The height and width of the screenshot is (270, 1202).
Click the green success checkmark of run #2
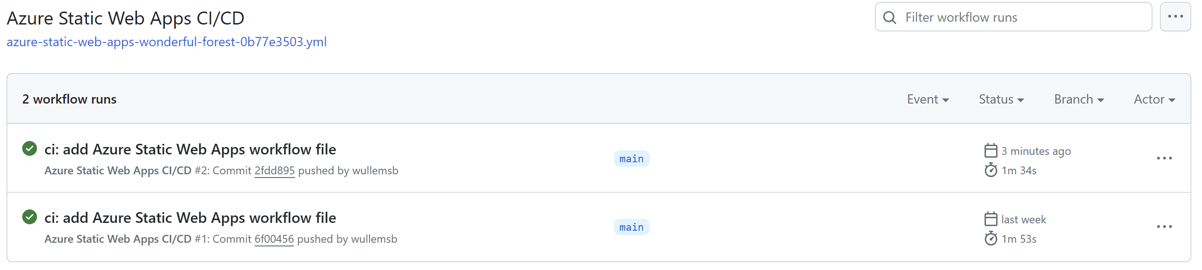(x=30, y=149)
